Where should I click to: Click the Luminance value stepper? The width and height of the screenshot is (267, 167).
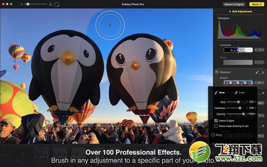259,50
